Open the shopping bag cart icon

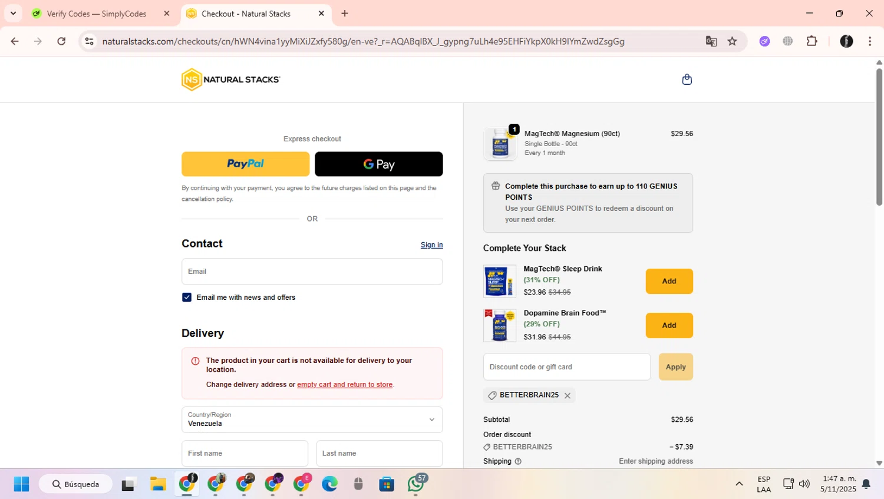point(687,79)
